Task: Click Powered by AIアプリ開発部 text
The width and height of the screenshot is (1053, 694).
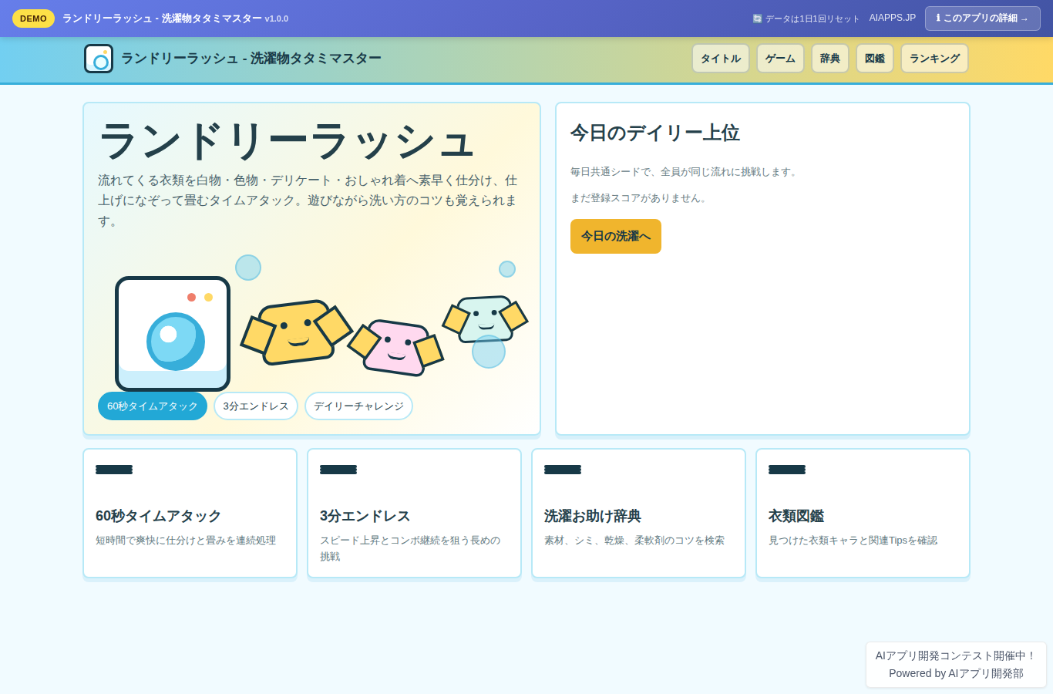Action: tap(956, 673)
